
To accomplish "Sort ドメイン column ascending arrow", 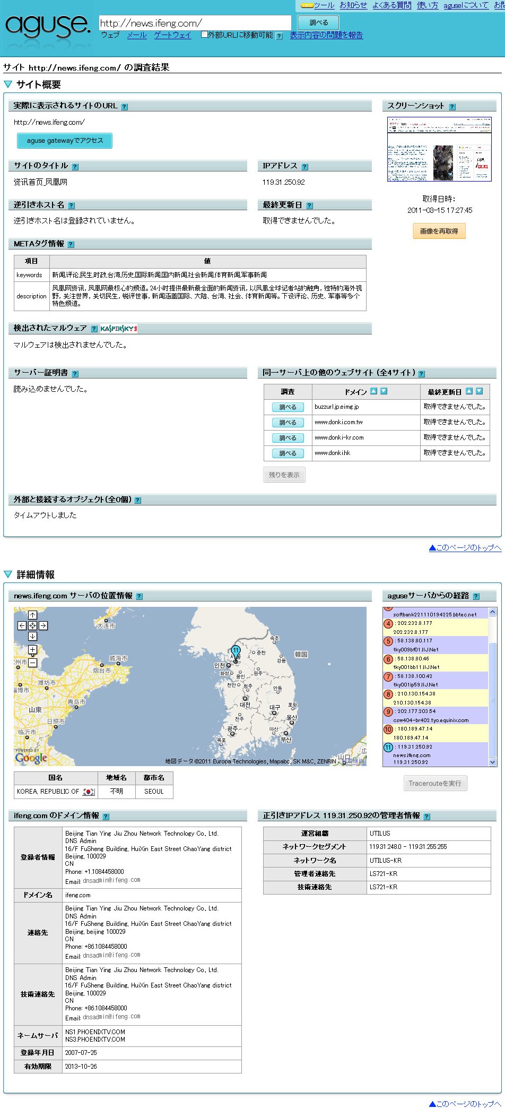I will coord(374,391).
